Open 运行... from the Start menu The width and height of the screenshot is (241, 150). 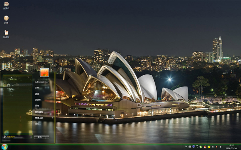[x=38, y=124]
